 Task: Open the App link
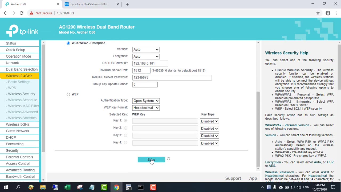pos(253,178)
